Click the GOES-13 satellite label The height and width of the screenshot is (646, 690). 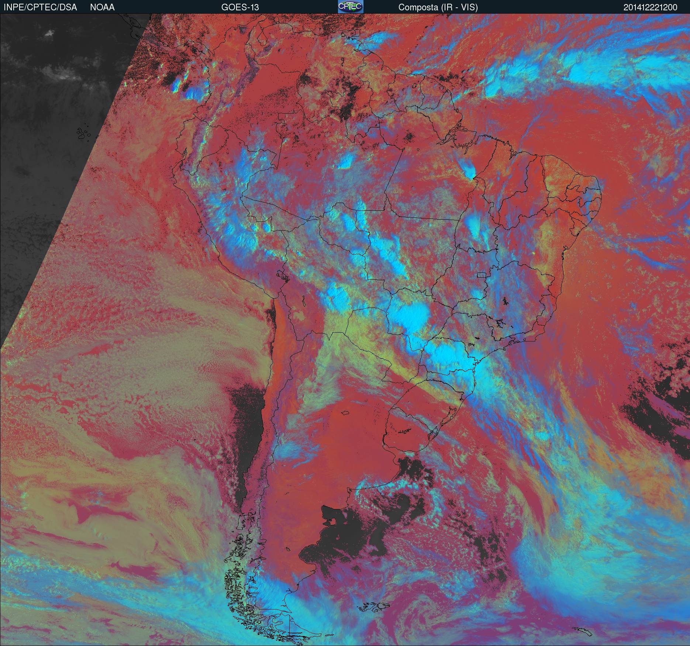240,7
